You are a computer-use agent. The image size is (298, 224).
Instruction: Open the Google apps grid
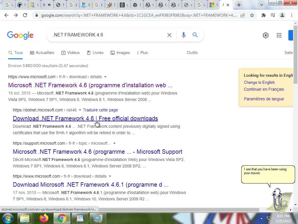(x=279, y=35)
